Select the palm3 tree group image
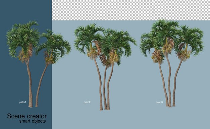Screen dimensions: 210x129 171,63
